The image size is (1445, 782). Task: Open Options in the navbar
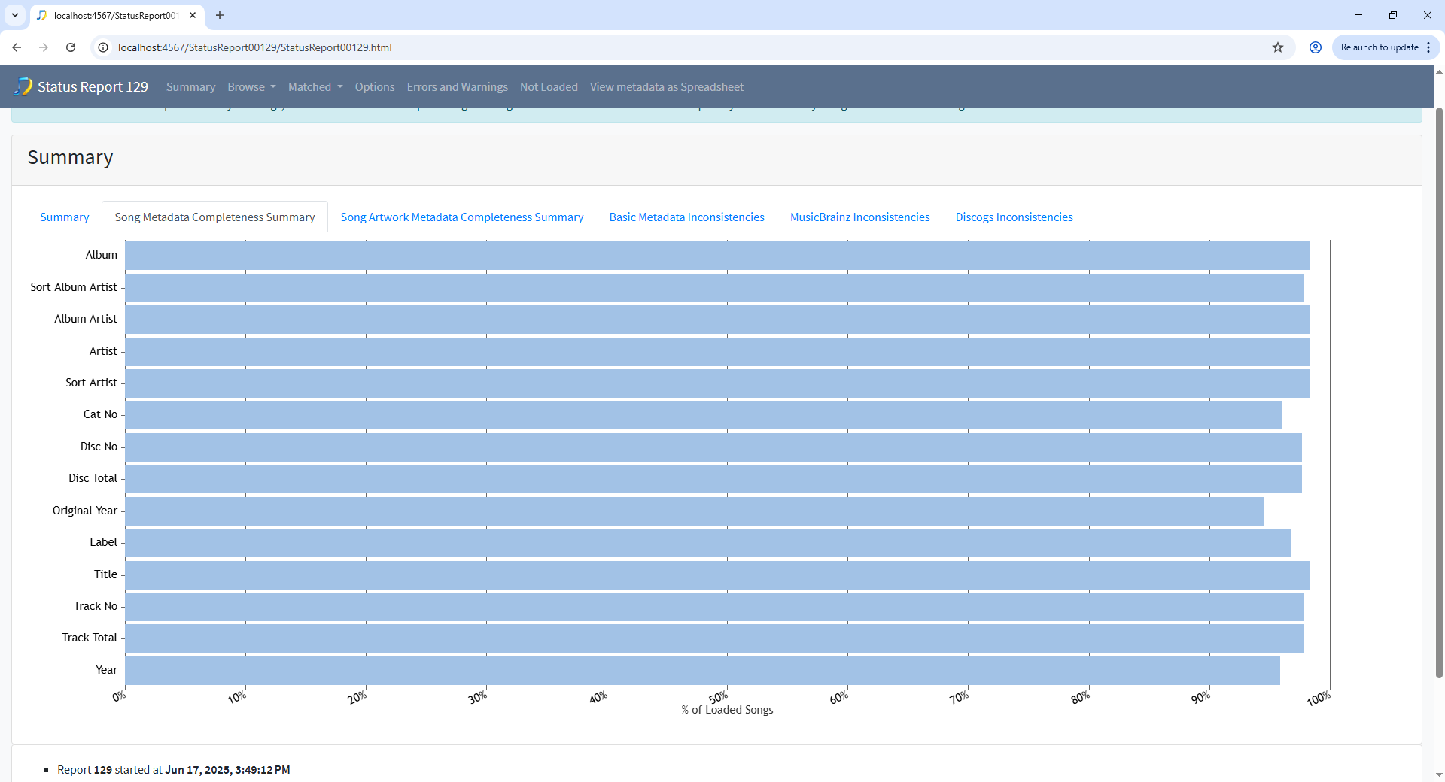point(375,87)
